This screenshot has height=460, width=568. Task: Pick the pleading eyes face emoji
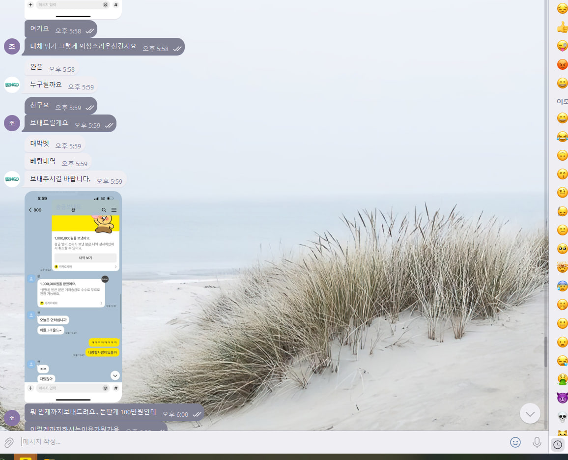pos(562,249)
